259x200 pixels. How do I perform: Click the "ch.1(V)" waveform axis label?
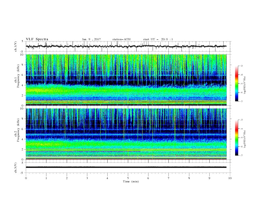[16, 46]
